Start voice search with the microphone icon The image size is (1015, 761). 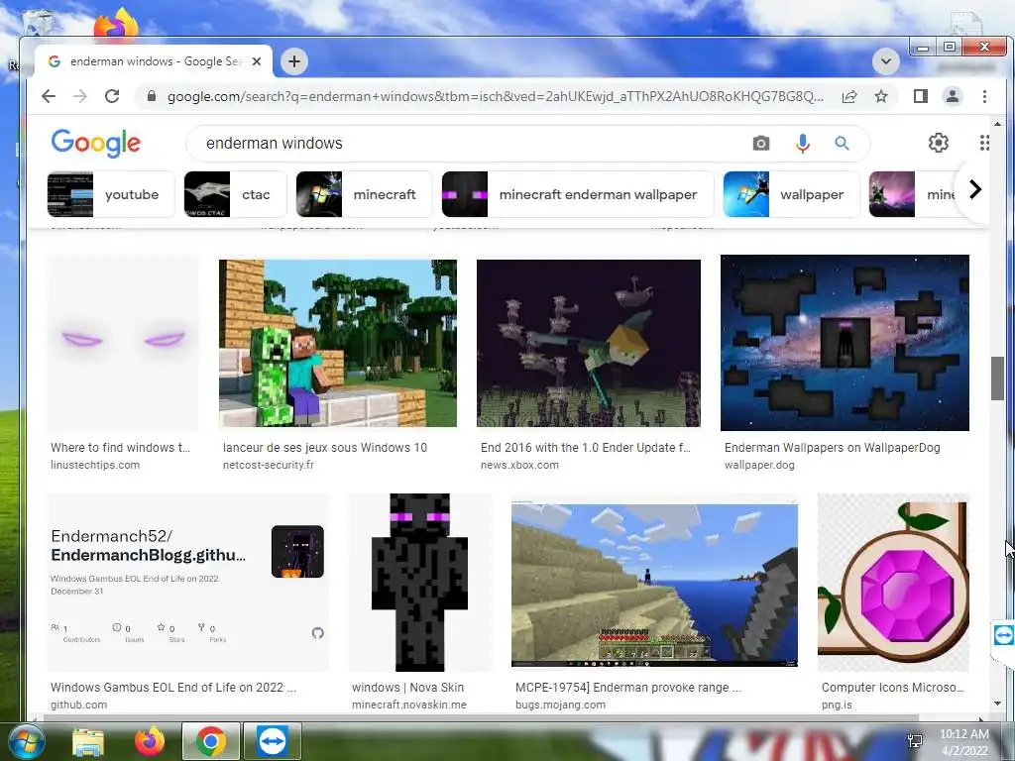tap(803, 143)
